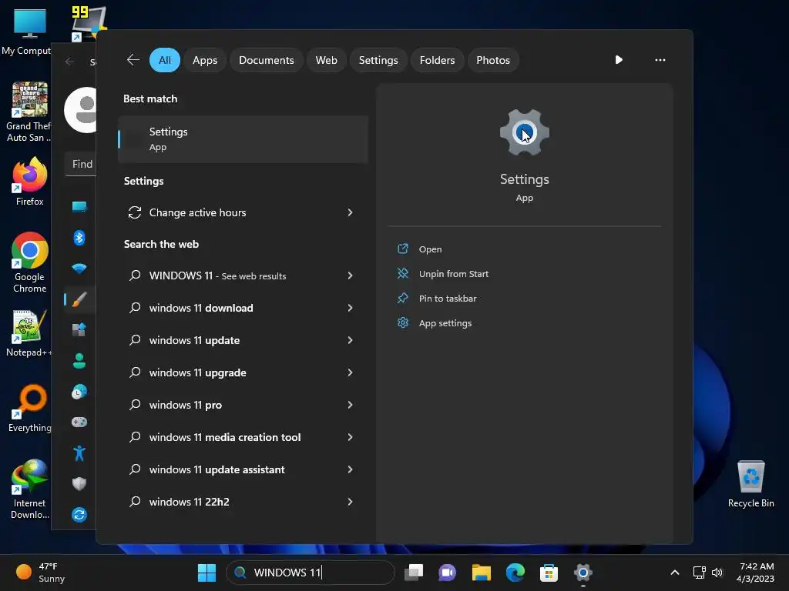Select the Recycle Bin desktop icon
The height and width of the screenshot is (591, 789).
(750, 483)
